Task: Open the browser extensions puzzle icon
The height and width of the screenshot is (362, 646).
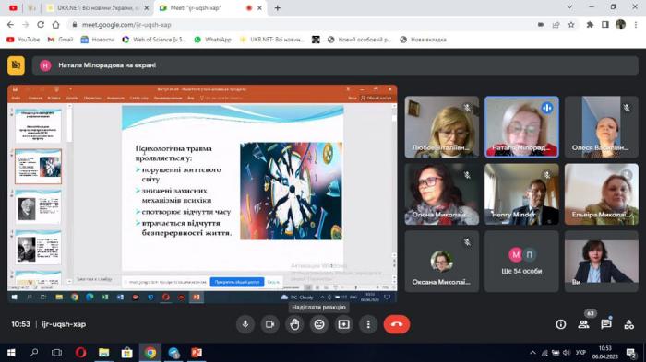Action: point(590,25)
